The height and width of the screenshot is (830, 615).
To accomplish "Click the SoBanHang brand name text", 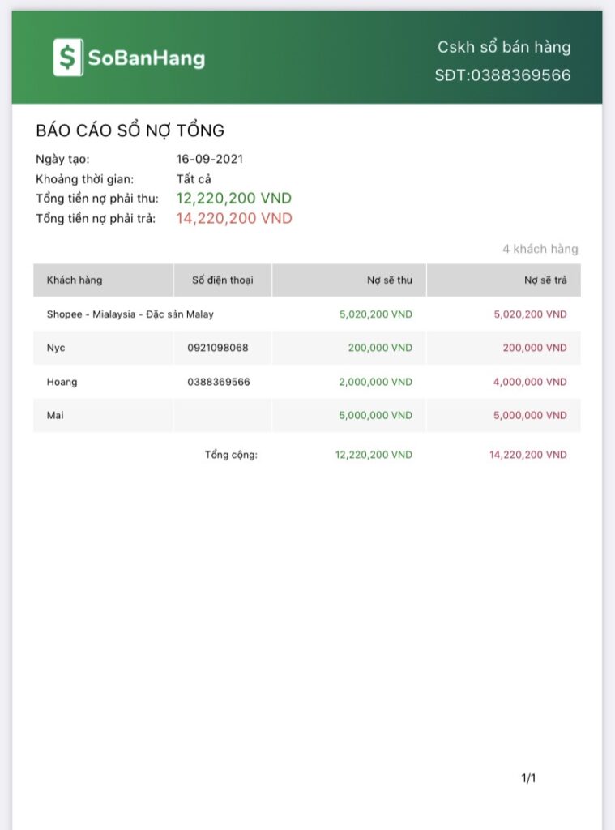I will [146, 58].
